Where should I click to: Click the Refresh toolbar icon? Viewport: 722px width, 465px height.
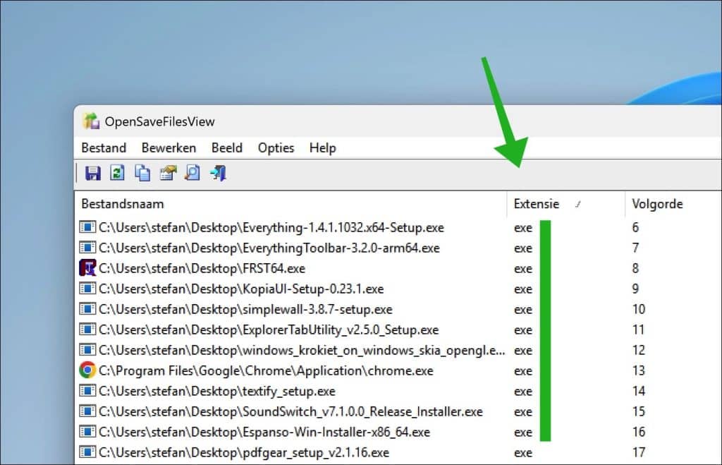tap(118, 173)
